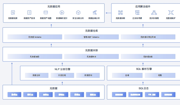Screen dimensions: 180x105
Task: Click the 正反向寻源 icon
Action: 137,12
